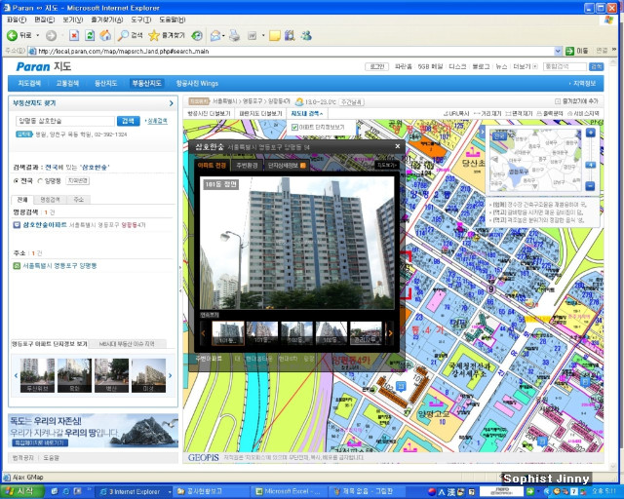Click the Go arrow button beside address bar
This screenshot has width=624, height=499.
point(569,51)
